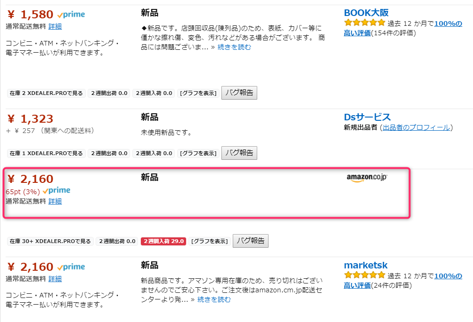The height and width of the screenshot is (322, 473).
Task: Click BOOK大阪's star rating icons
Action: click(x=365, y=23)
